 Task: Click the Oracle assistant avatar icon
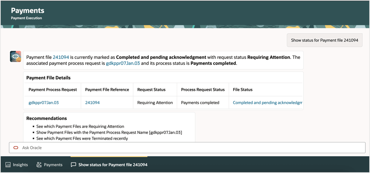15,56
